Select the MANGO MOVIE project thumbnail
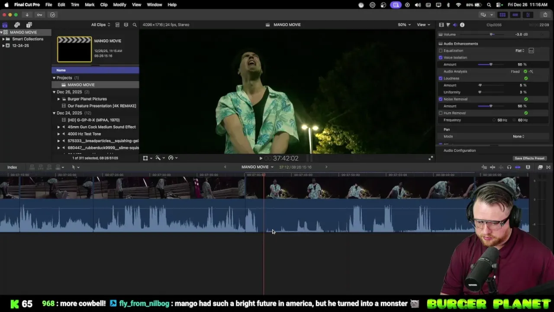 [74, 49]
